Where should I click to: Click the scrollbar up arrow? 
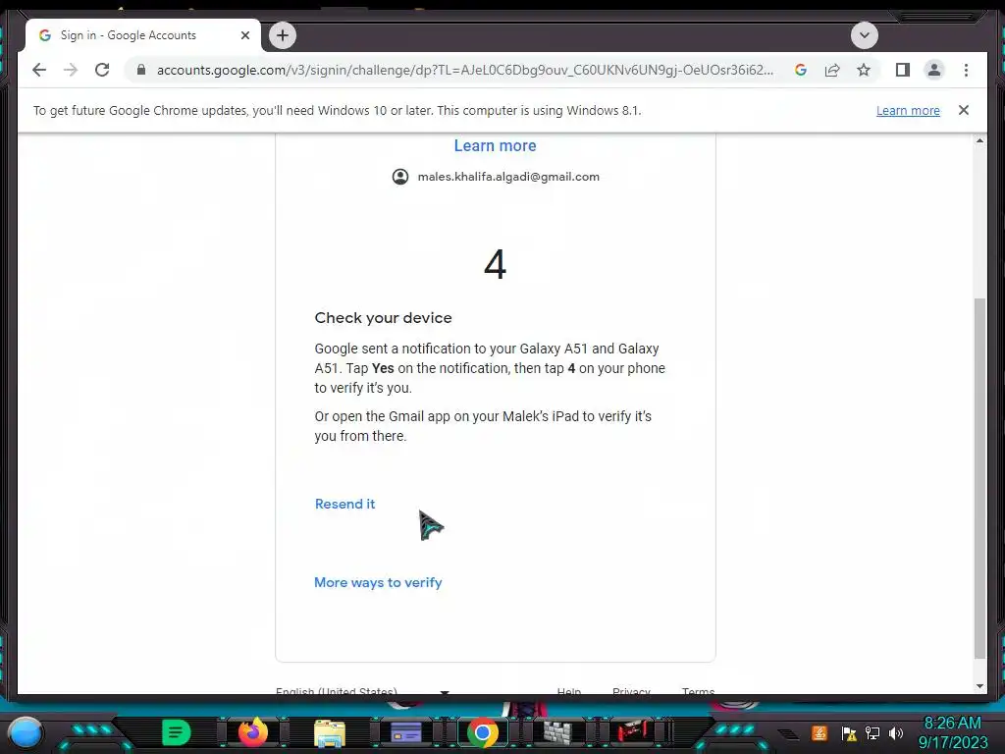click(979, 140)
